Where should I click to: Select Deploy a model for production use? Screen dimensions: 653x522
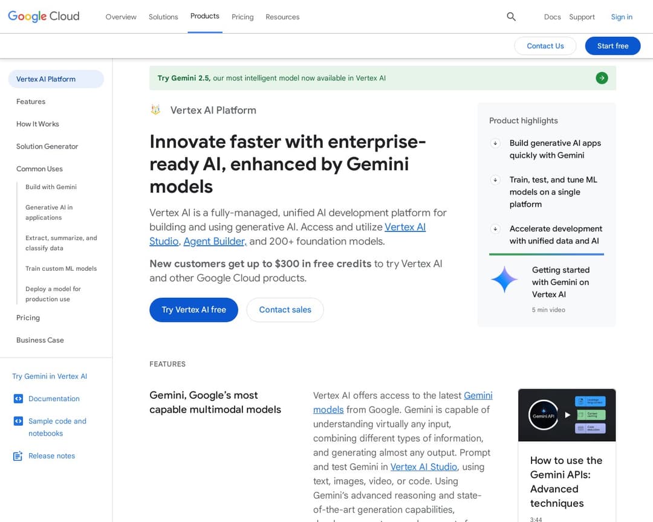[53, 294]
